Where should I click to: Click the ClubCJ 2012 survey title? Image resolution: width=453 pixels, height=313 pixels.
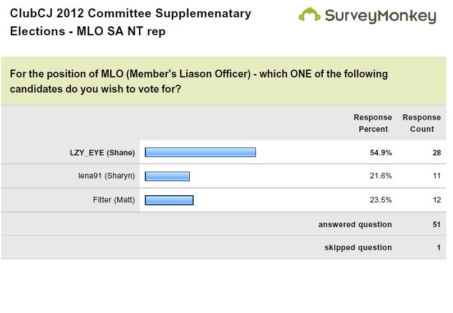(x=131, y=22)
